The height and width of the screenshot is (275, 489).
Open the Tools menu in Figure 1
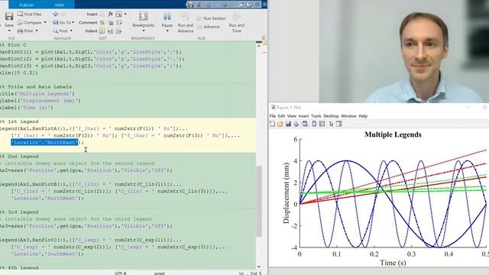click(316, 116)
